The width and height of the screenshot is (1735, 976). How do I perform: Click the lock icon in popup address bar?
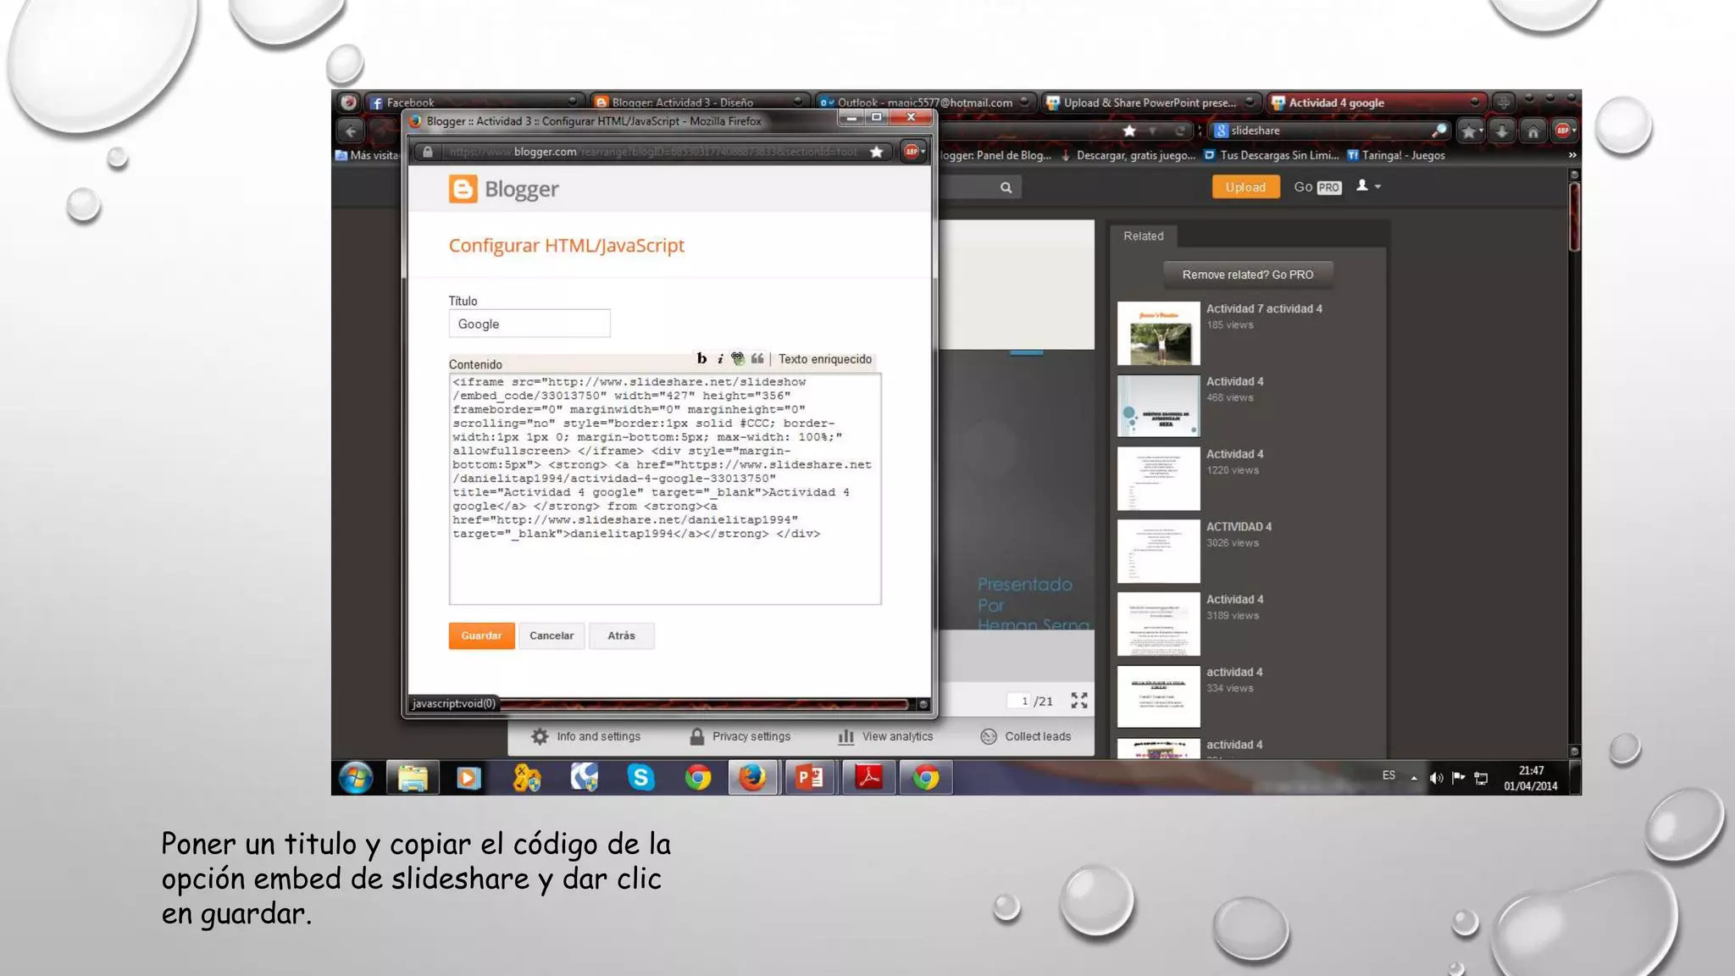coord(428,152)
